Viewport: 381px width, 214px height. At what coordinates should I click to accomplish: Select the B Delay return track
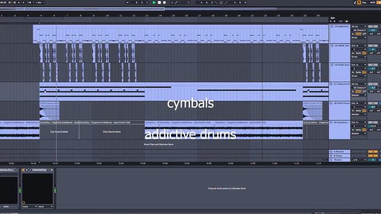pyautogui.click(x=339, y=156)
